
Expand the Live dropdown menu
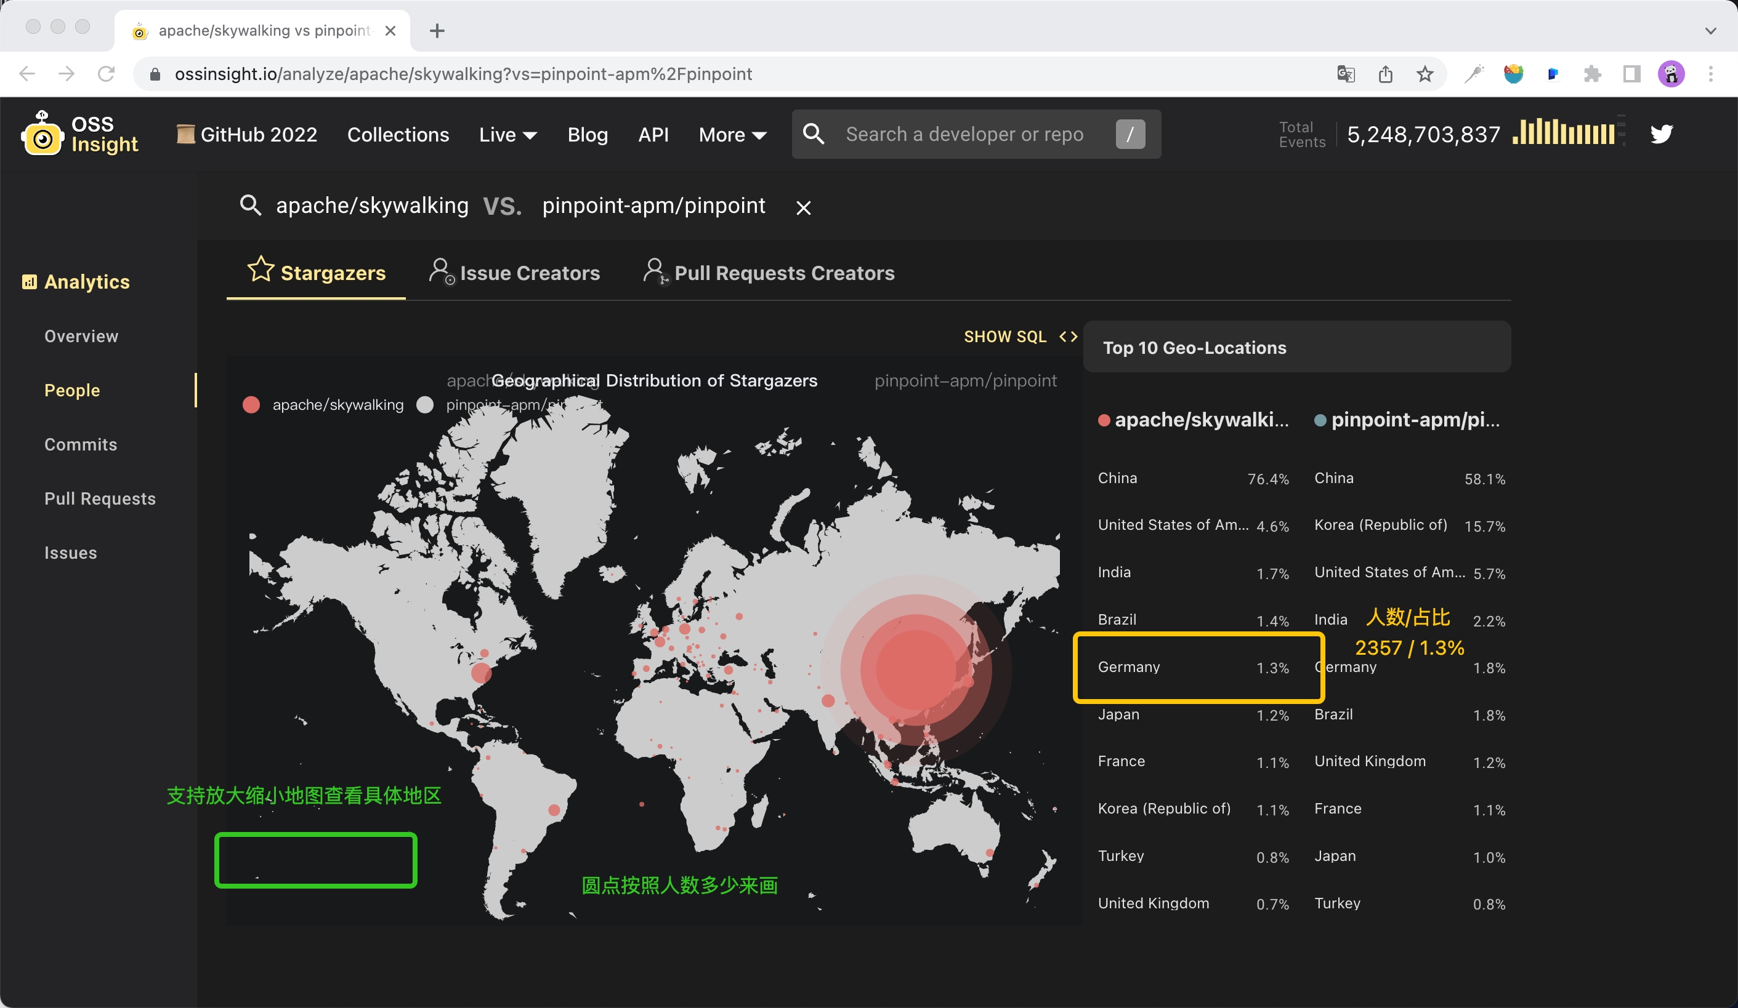coord(507,134)
